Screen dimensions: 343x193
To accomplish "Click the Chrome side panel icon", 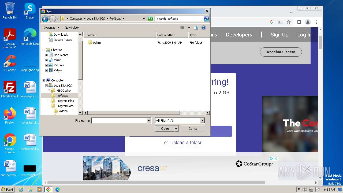I will click(x=299, y=22).
